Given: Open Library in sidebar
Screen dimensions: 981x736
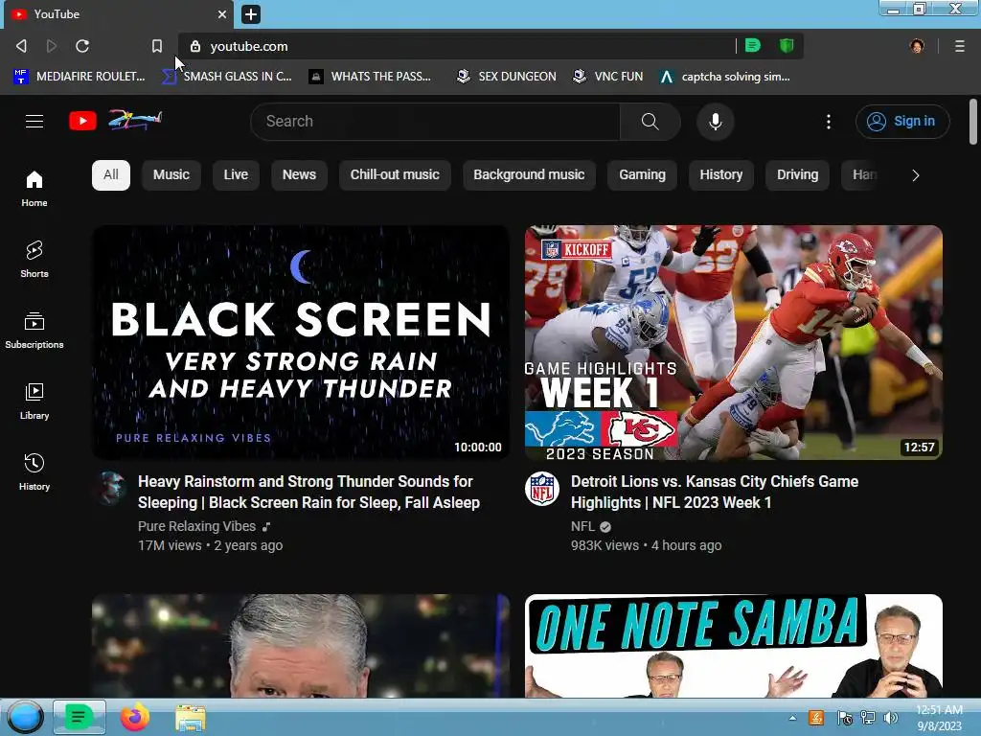Looking at the screenshot, I should (34, 402).
